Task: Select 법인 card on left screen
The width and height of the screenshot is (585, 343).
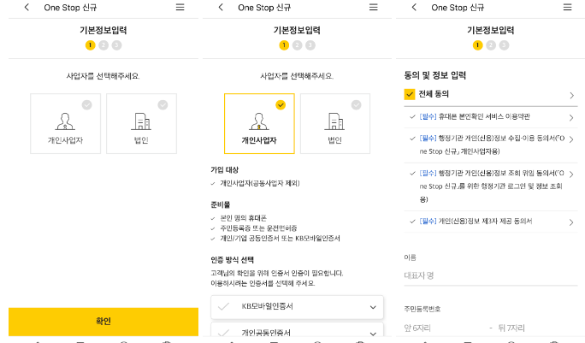Action: (141, 123)
